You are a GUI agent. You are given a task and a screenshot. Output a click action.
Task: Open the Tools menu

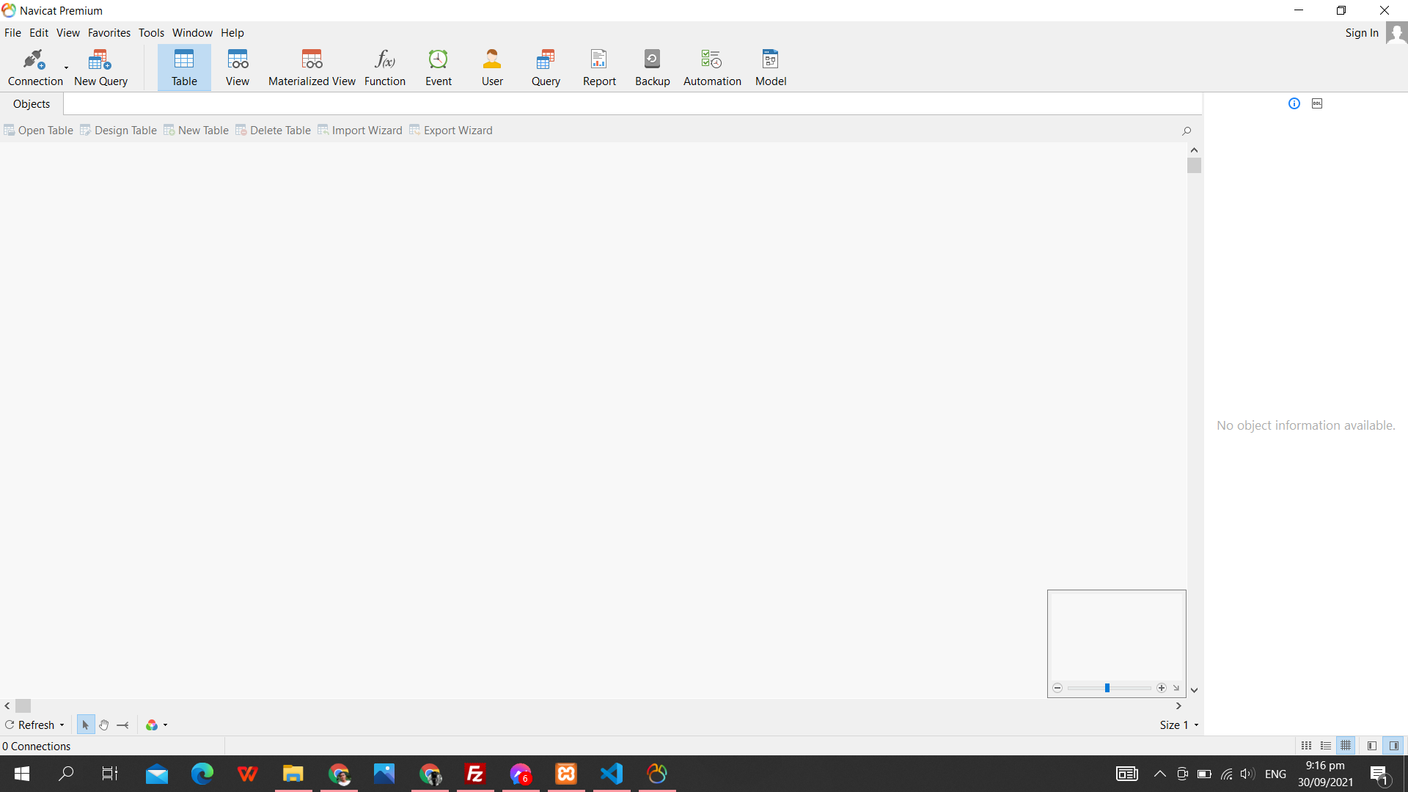pos(151,33)
